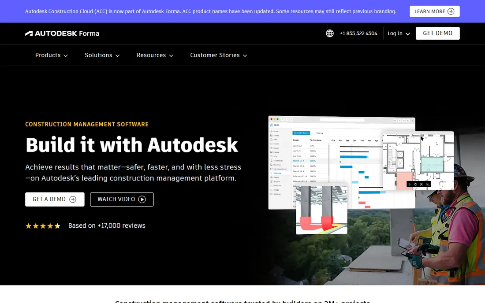Click the Autodesk Forma logo

pos(62,33)
